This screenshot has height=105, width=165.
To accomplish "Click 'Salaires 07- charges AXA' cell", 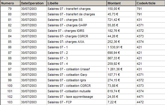I will click(x=77, y=42).
